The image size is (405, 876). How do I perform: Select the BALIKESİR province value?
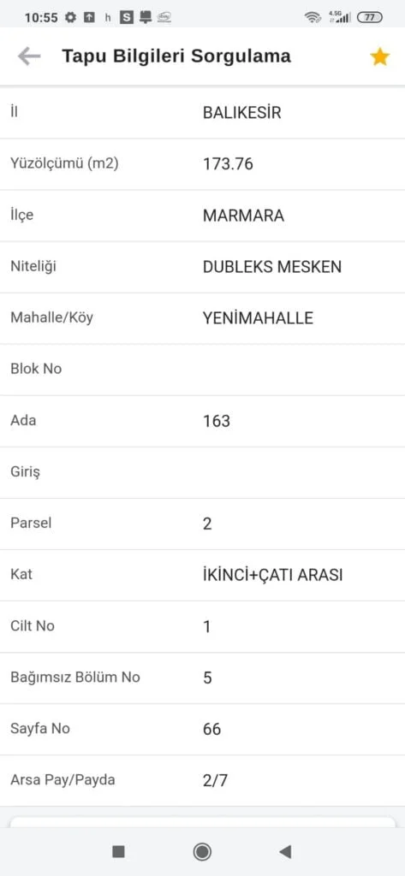[241, 113]
